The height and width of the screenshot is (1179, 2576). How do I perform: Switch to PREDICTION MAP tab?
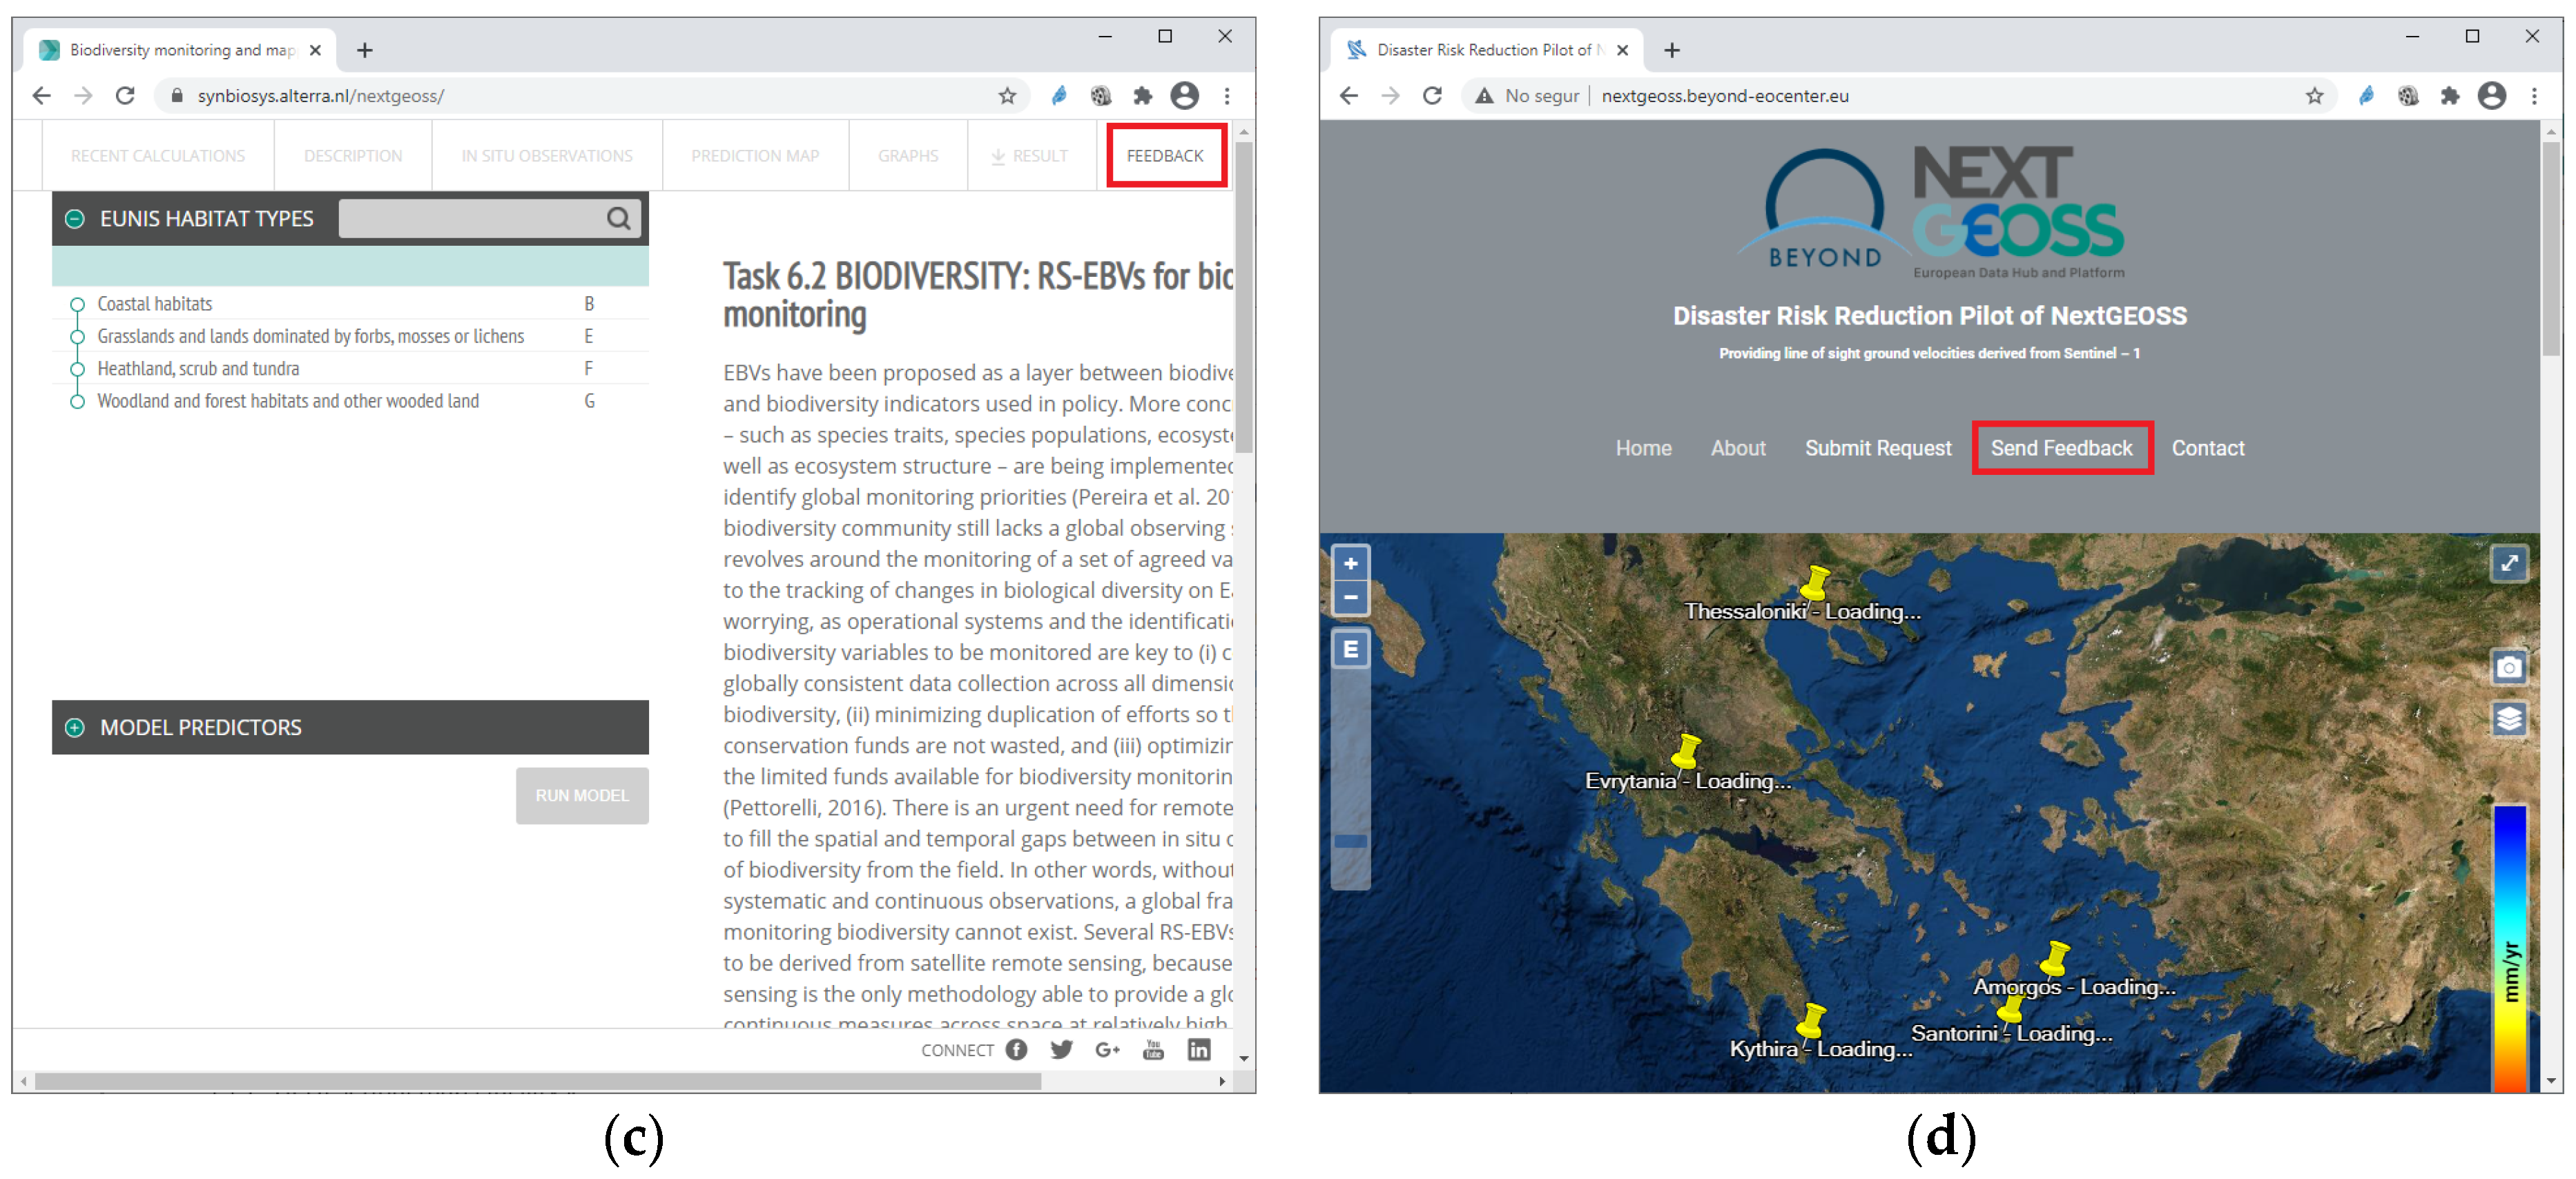754,156
